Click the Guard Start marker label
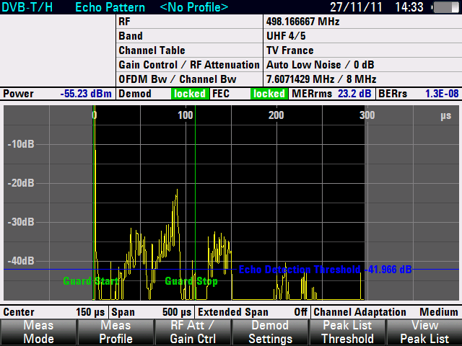Image resolution: width=462 pixels, height=346 pixels. (91, 281)
